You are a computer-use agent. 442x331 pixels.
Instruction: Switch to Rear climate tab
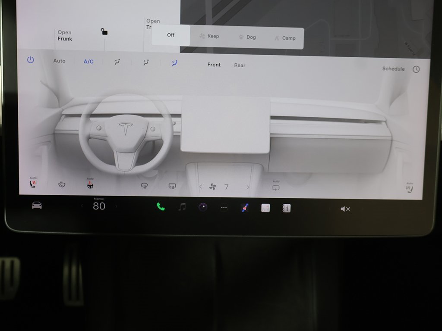240,66
